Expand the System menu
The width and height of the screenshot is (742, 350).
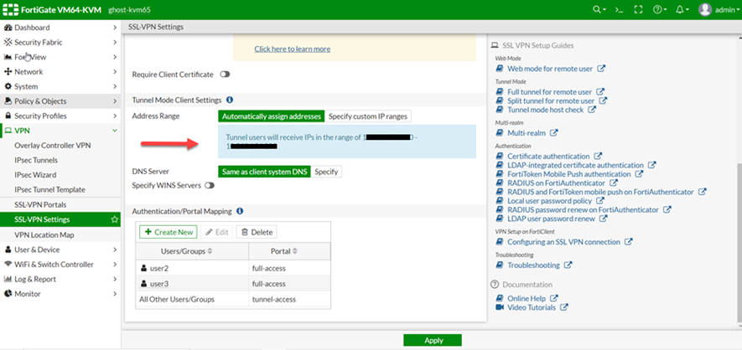click(x=60, y=86)
